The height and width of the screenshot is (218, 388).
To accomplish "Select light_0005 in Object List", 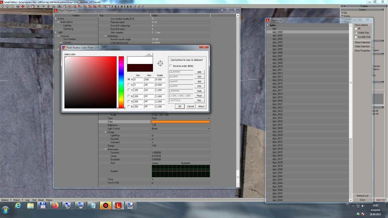I will [277, 49].
